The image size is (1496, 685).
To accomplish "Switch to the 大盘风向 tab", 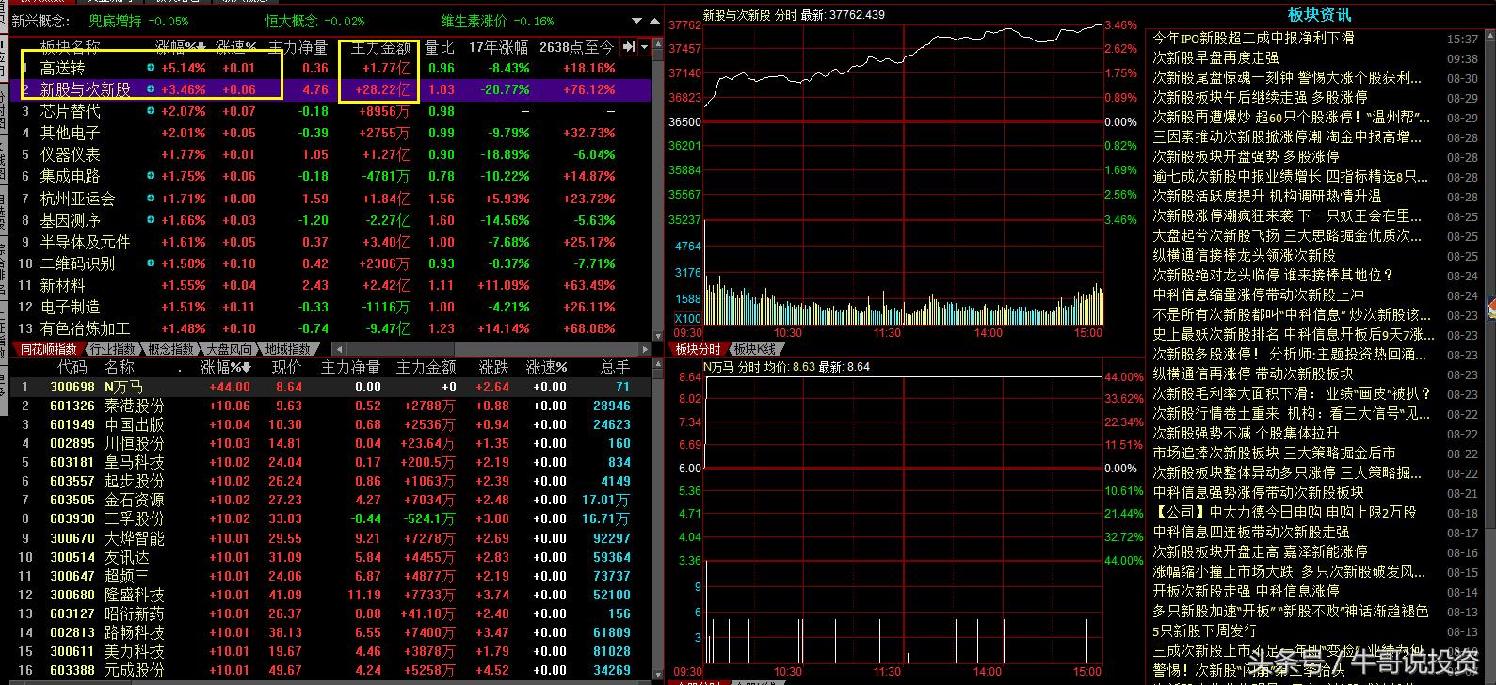I will tap(230, 349).
